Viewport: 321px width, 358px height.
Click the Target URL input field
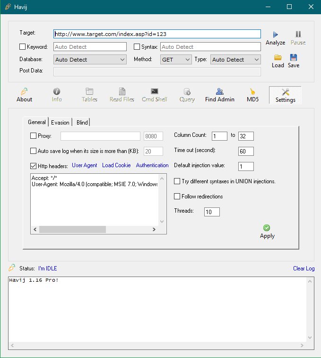157,34
